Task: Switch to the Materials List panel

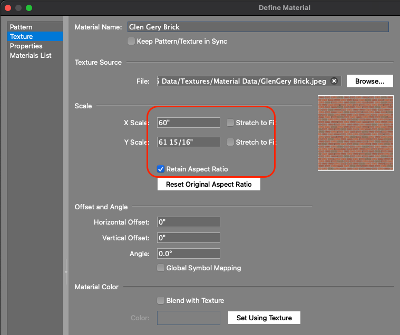Action: coord(31,55)
